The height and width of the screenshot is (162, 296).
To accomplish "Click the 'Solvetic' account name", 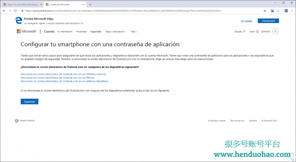I will (x=266, y=32).
